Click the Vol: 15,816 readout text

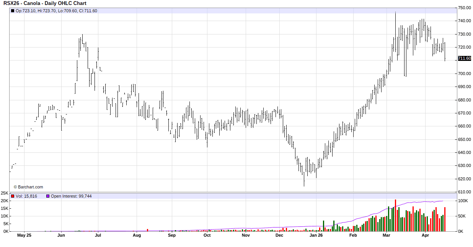point(26,196)
